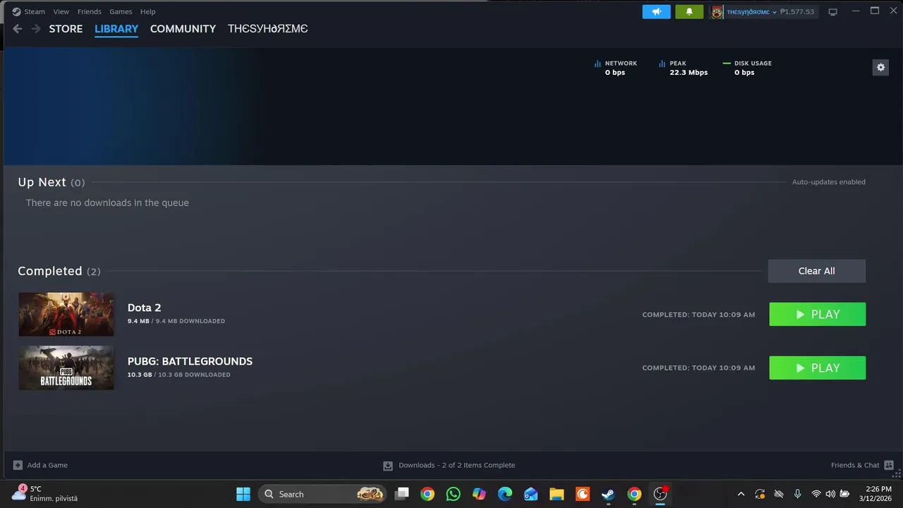The height and width of the screenshot is (508, 903).
Task: Click the PUBG Battlegrounds thumbnail
Action: click(66, 368)
